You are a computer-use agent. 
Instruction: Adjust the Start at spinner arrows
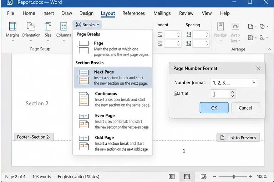click(233, 94)
